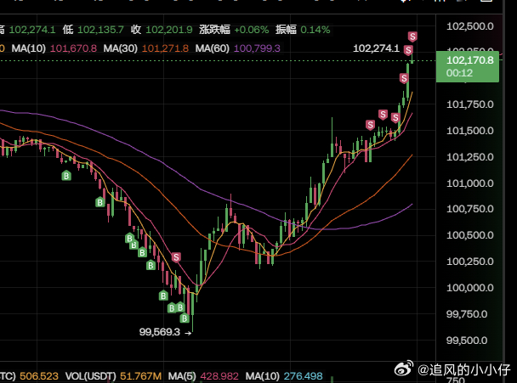Select the MA(30) 101,271.8 indicator label

pyautogui.click(x=146, y=48)
